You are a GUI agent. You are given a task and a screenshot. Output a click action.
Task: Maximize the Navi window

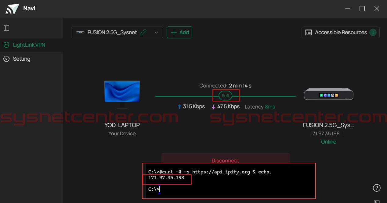(x=362, y=9)
